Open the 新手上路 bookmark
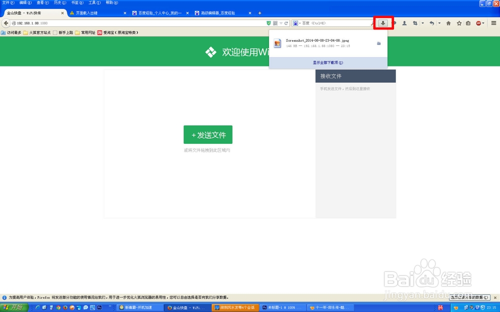This screenshot has height=312, width=500. tap(63, 32)
